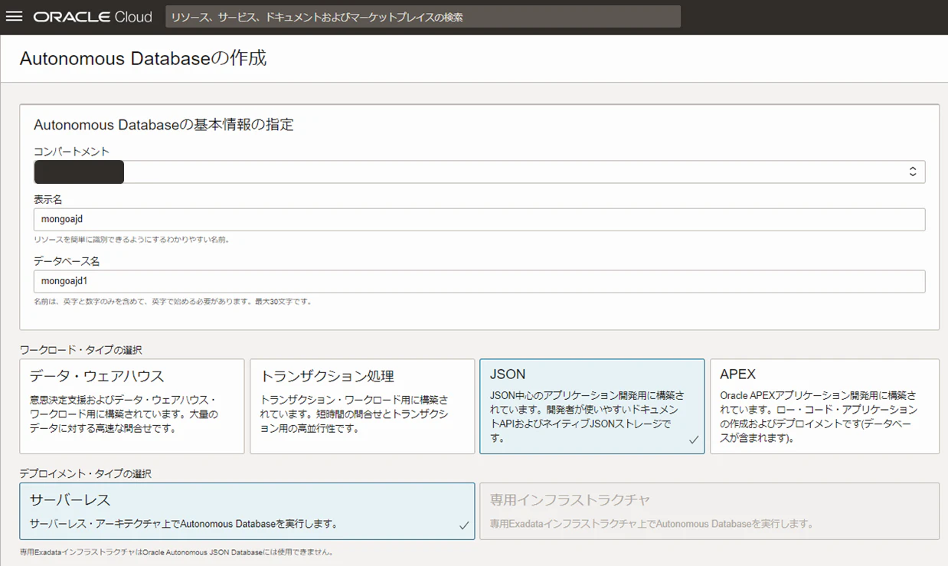Click the hint text under 表示名 field

tap(132, 240)
